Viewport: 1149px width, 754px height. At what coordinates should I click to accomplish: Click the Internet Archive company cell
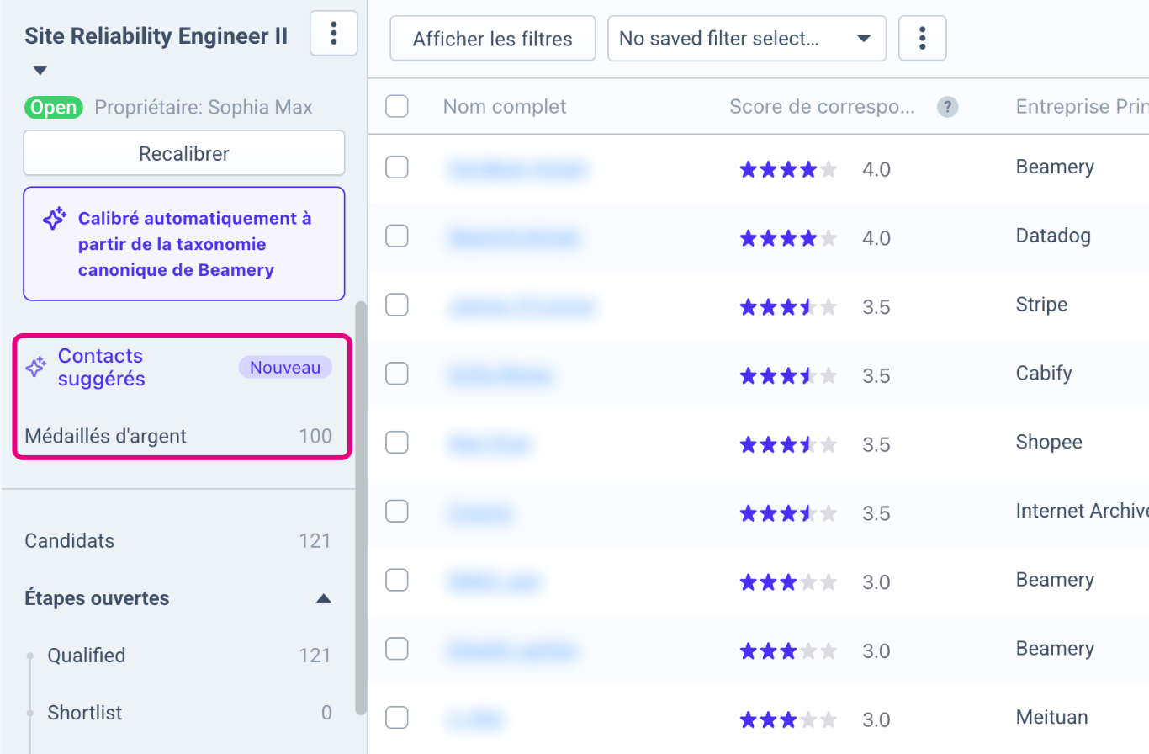click(x=1082, y=511)
